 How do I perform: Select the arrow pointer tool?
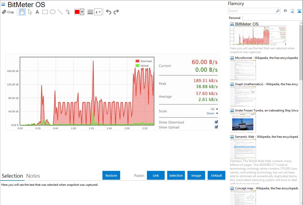30,12
